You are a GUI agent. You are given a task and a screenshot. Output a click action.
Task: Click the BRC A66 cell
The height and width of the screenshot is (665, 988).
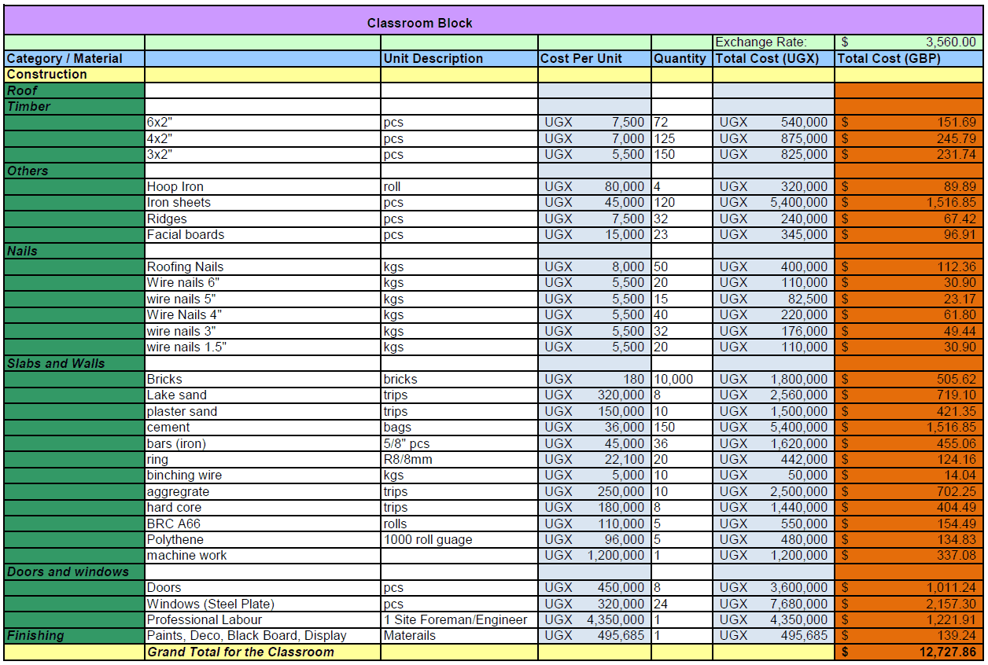click(263, 524)
